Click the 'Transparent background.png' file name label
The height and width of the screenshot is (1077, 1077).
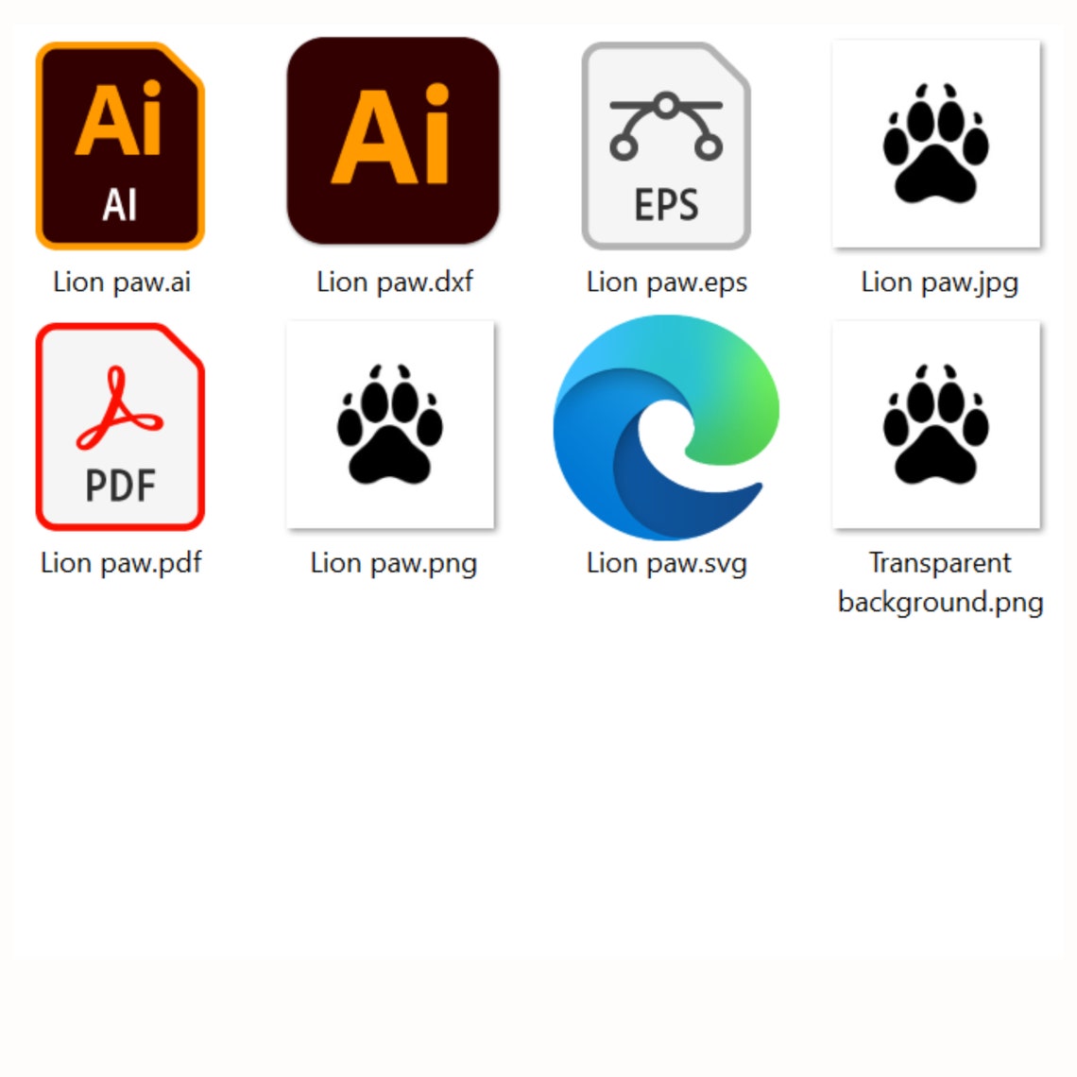(940, 583)
